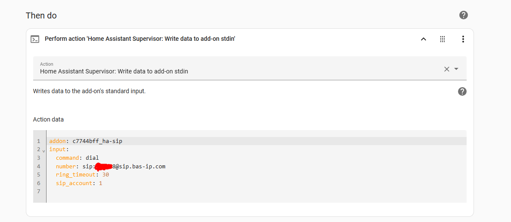The height and width of the screenshot is (222, 511).
Task: Open help for the 'Then do' section
Action: coord(464,15)
